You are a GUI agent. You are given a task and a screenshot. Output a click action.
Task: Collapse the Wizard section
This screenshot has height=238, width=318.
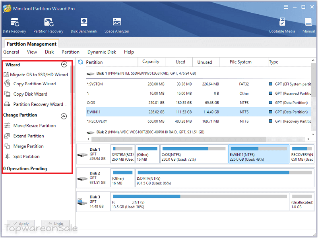[x=64, y=64]
